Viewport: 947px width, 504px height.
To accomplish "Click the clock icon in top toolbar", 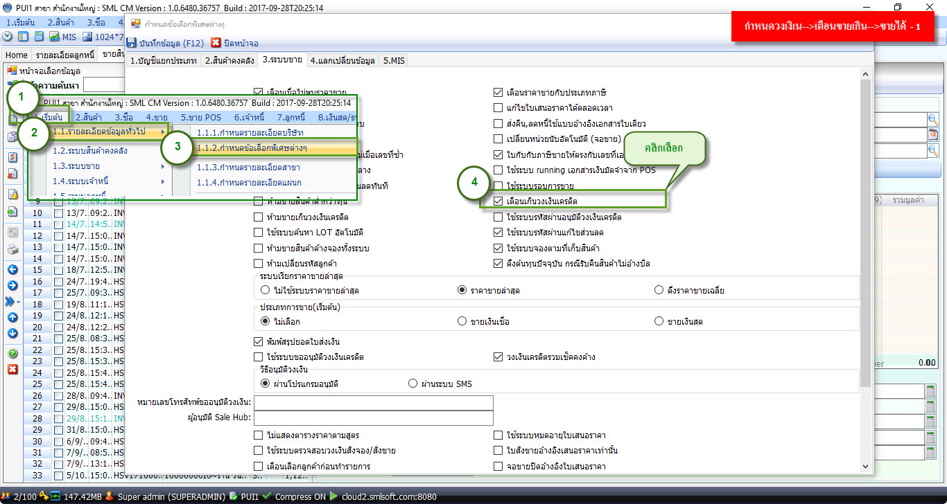I will (8, 37).
